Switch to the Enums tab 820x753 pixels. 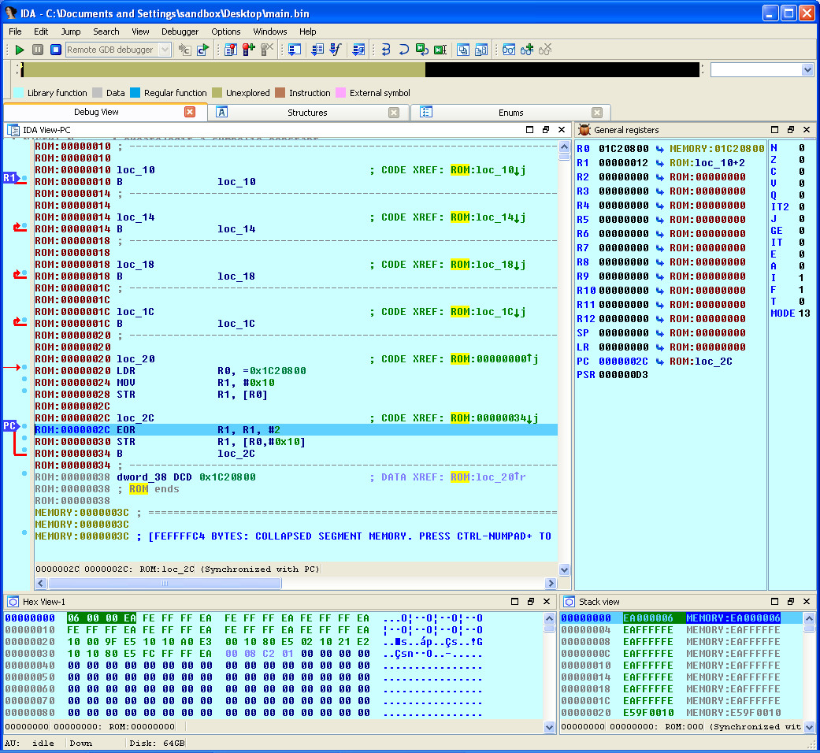click(510, 113)
